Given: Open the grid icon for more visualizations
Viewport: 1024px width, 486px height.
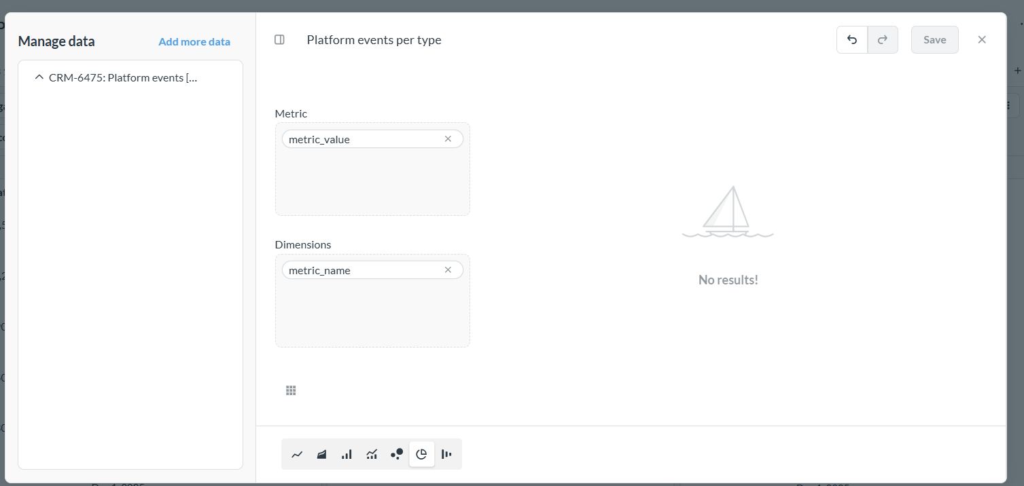Looking at the screenshot, I should point(291,390).
